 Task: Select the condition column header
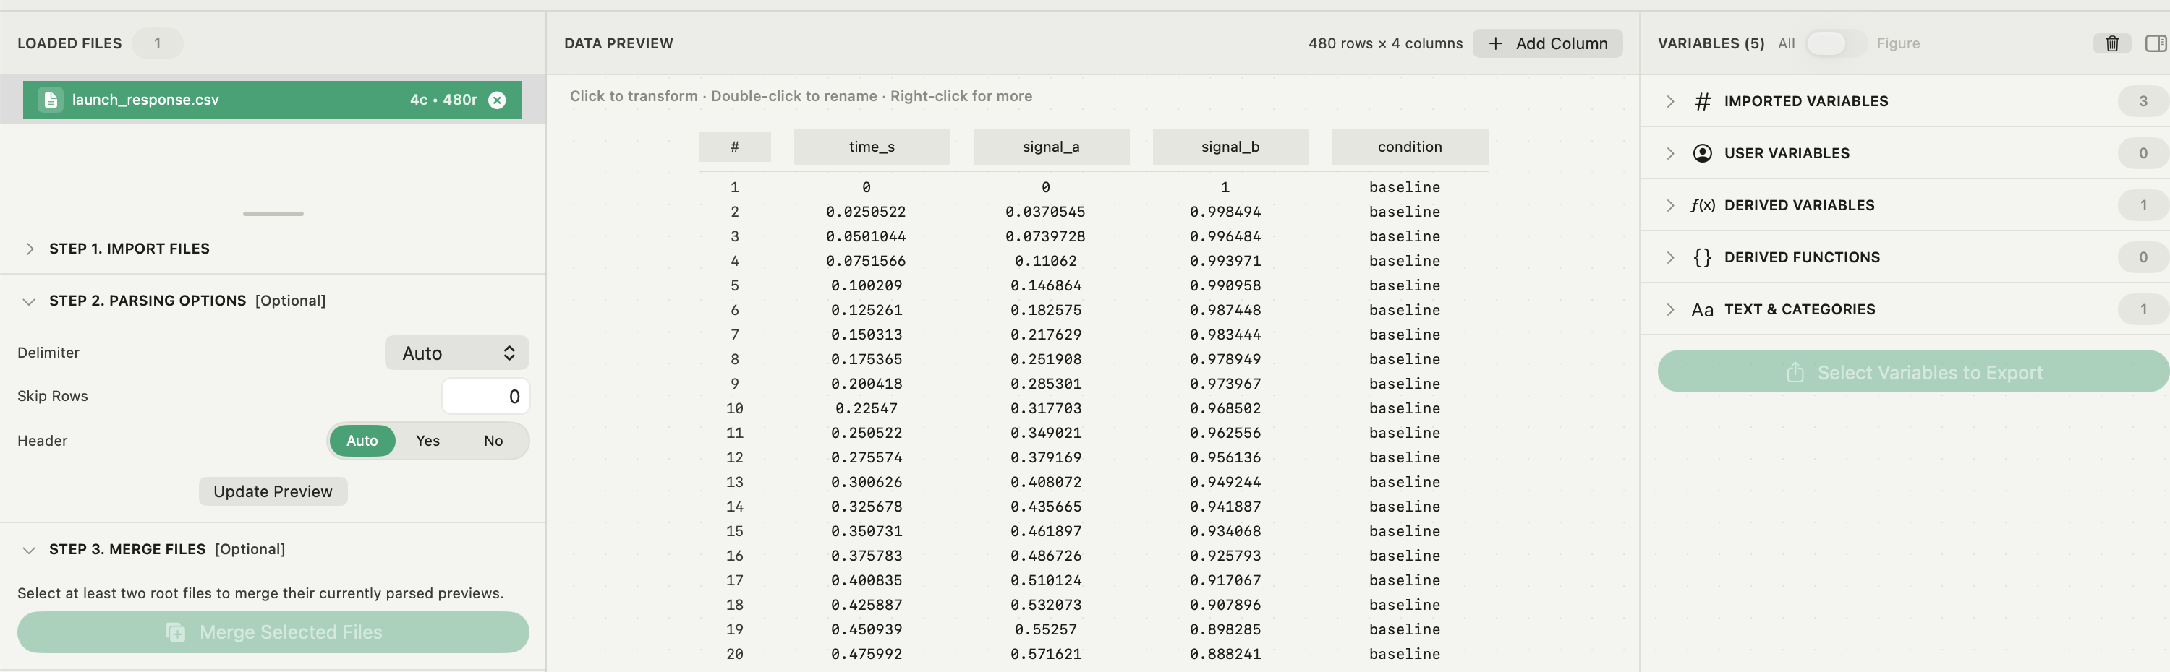coord(1410,147)
